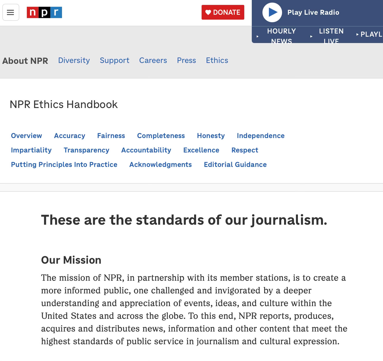Click the Play Live Radio label
383x361 pixels.
(313, 12)
